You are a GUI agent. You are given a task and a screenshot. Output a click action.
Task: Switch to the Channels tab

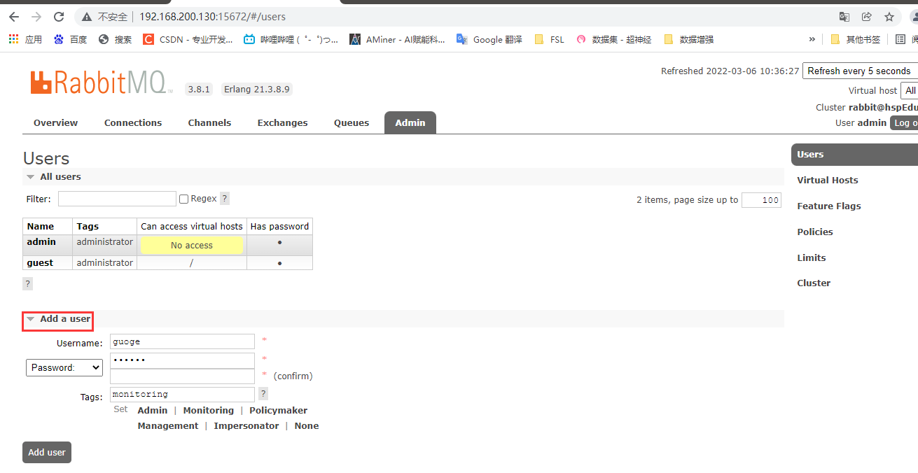209,122
